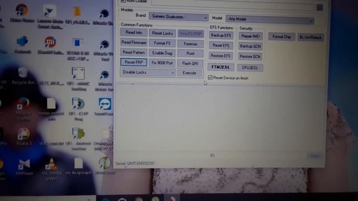Toggle Reset Device on finish checkbox

click(210, 78)
